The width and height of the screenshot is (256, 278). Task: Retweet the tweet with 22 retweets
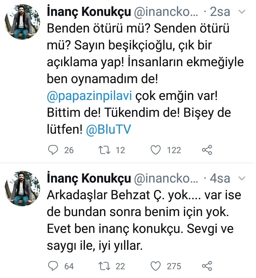(104, 266)
